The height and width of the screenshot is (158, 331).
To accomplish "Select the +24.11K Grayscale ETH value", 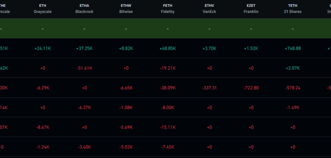I will pyautogui.click(x=42, y=48).
